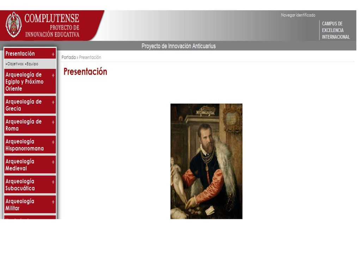Click the Complutense university crest logo

[x=14, y=25]
